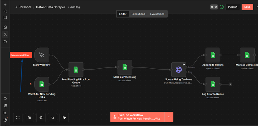
Task: Zoom in on the canvas
Action: point(30,118)
